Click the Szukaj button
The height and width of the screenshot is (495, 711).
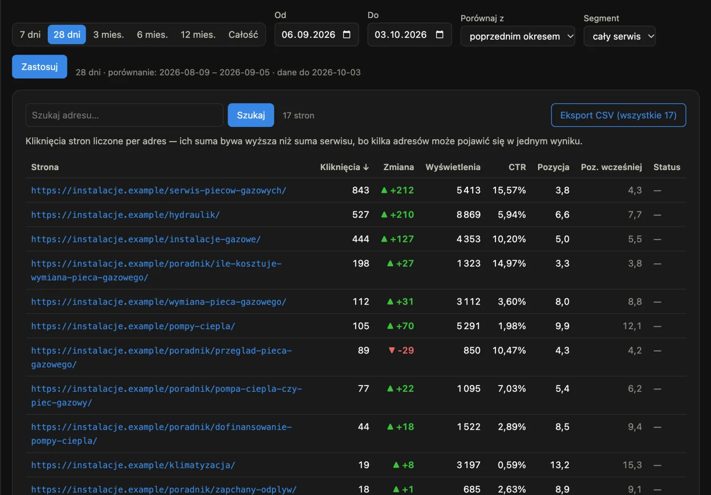tap(251, 115)
